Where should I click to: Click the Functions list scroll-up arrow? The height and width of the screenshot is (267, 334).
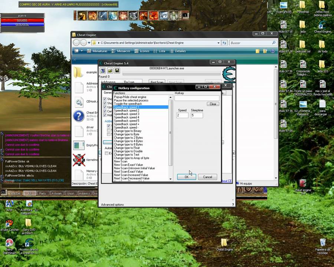(170, 97)
